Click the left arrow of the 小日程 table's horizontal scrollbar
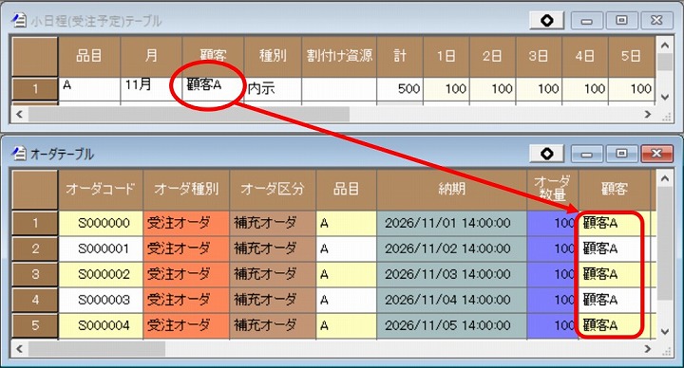684x368 pixels. [19, 114]
